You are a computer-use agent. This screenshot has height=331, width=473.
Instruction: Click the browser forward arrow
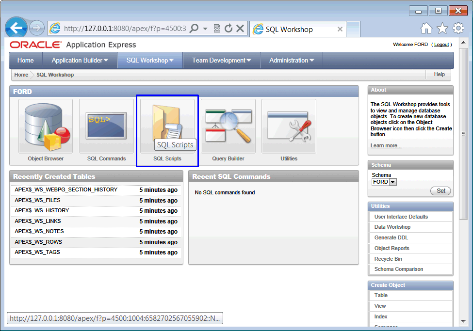(x=37, y=28)
